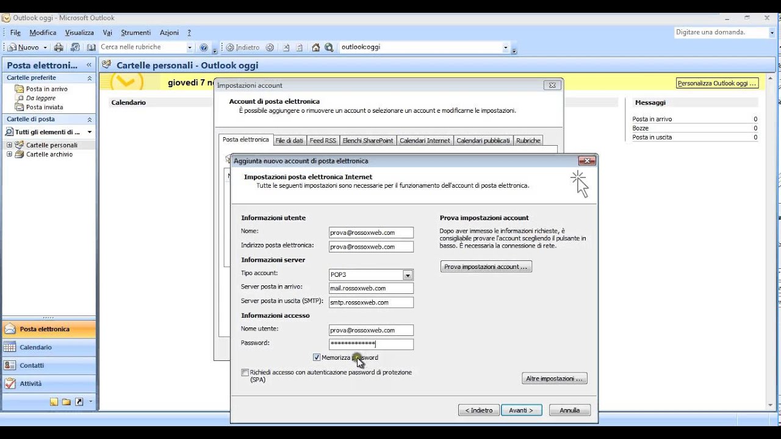
Task: Switch to File di dati tab
Action: (289, 141)
